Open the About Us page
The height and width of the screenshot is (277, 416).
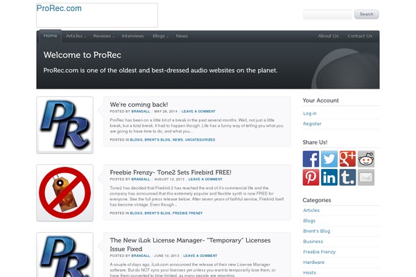tap(328, 36)
